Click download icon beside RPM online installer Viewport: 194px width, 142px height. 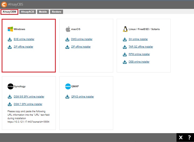[x=125, y=54]
